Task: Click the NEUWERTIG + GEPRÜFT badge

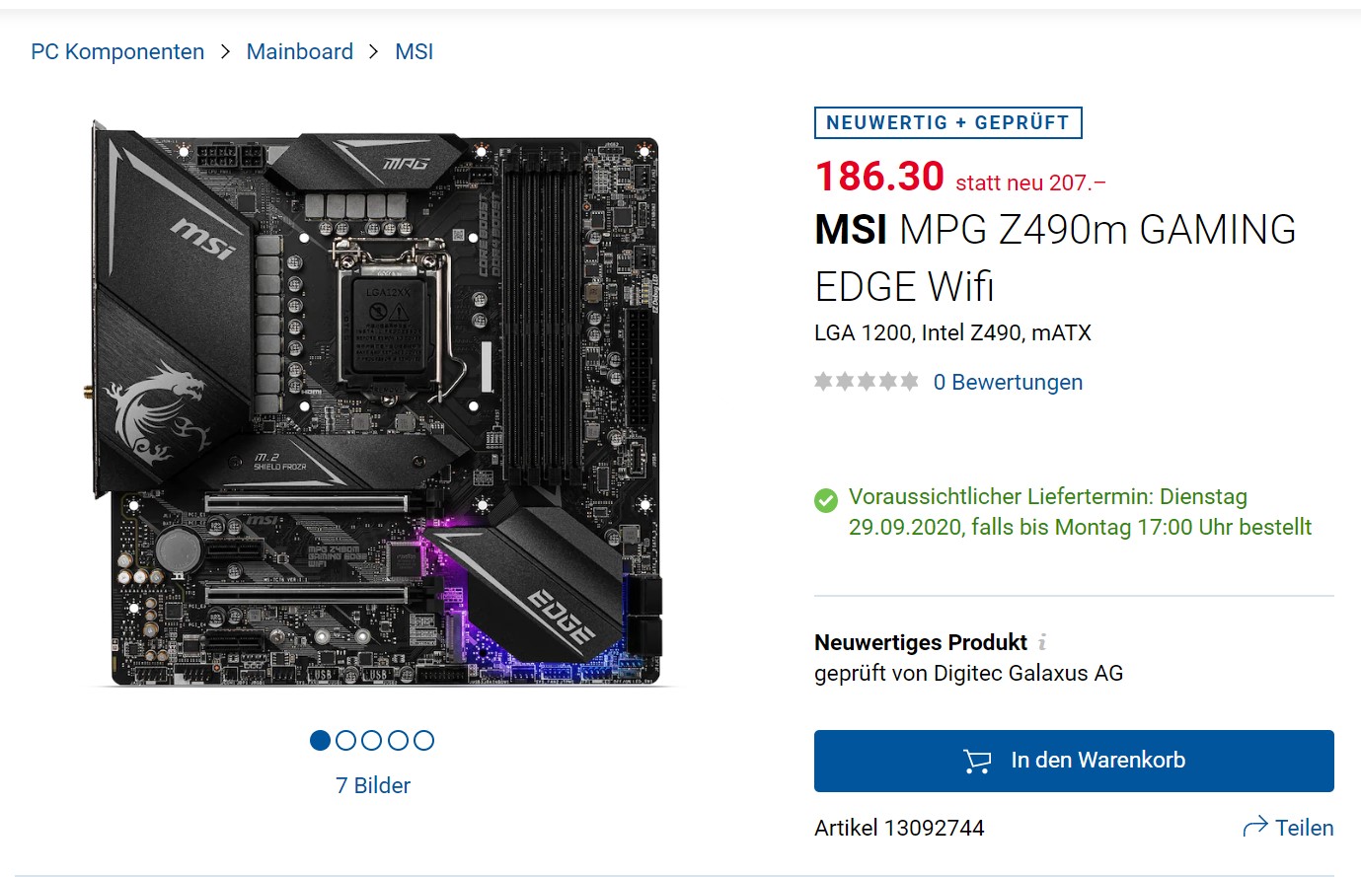Action: 948,122
